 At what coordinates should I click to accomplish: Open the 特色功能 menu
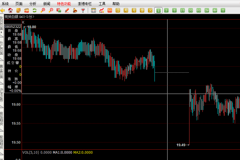click(x=64, y=4)
